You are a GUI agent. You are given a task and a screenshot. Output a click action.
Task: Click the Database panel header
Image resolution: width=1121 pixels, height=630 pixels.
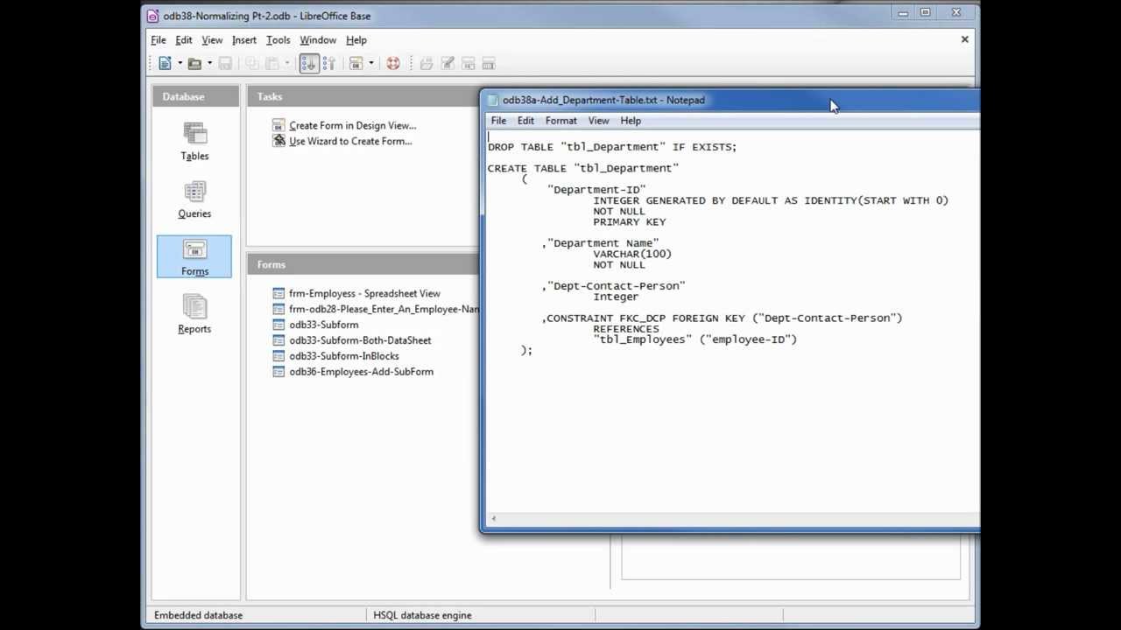(195, 97)
